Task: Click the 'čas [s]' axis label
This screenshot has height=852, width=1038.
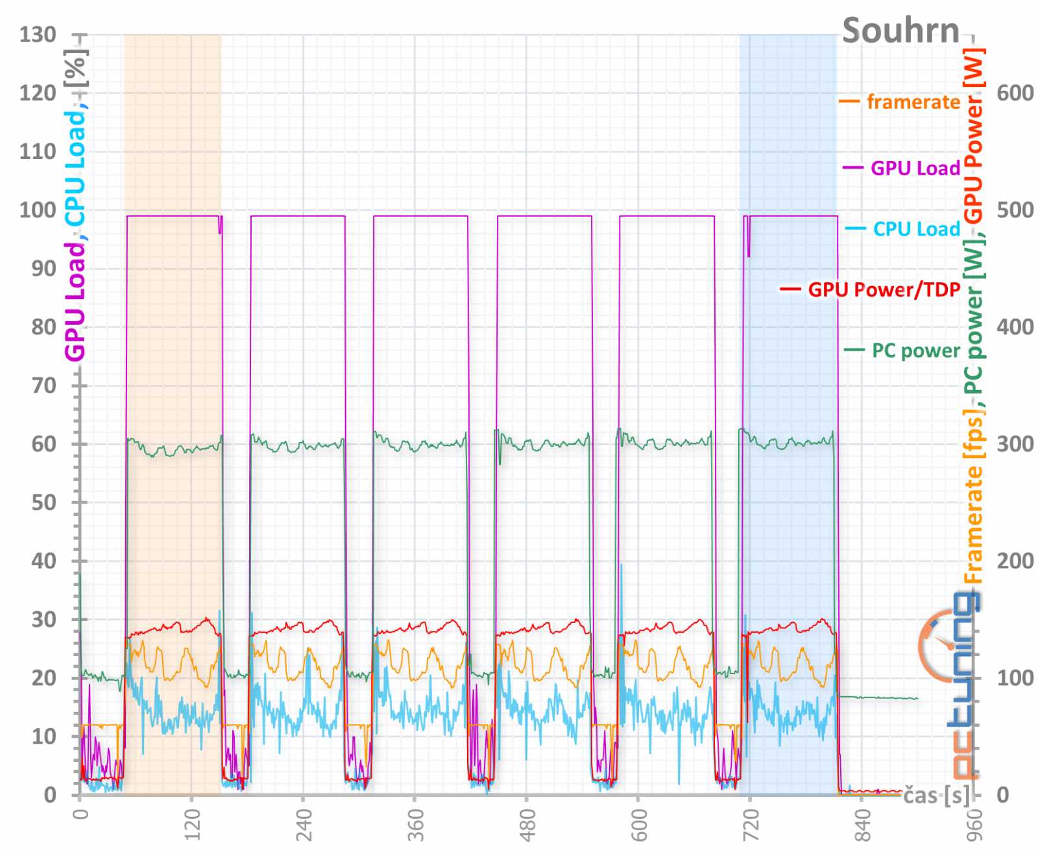Action: point(937,795)
